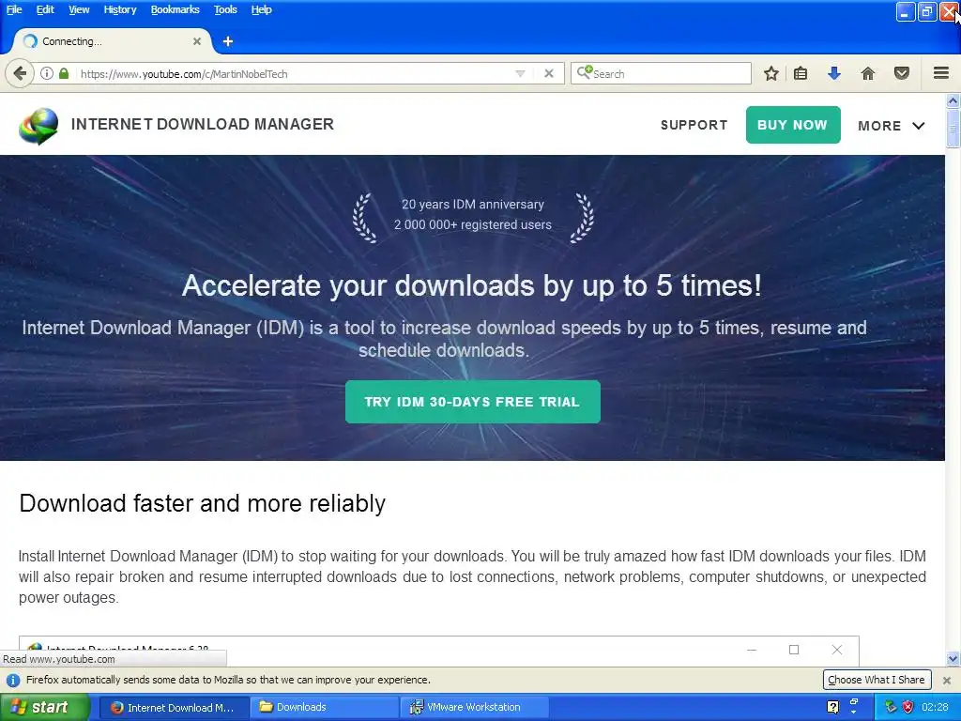
Task: Click the network connection tray icon
Action: tap(891, 707)
